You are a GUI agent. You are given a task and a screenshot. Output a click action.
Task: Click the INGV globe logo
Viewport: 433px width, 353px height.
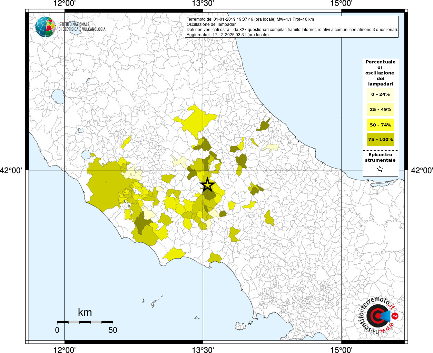click(45, 27)
